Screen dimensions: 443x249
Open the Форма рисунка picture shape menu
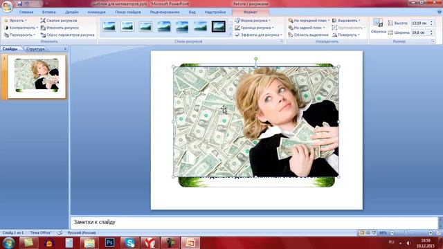pyautogui.click(x=253, y=21)
